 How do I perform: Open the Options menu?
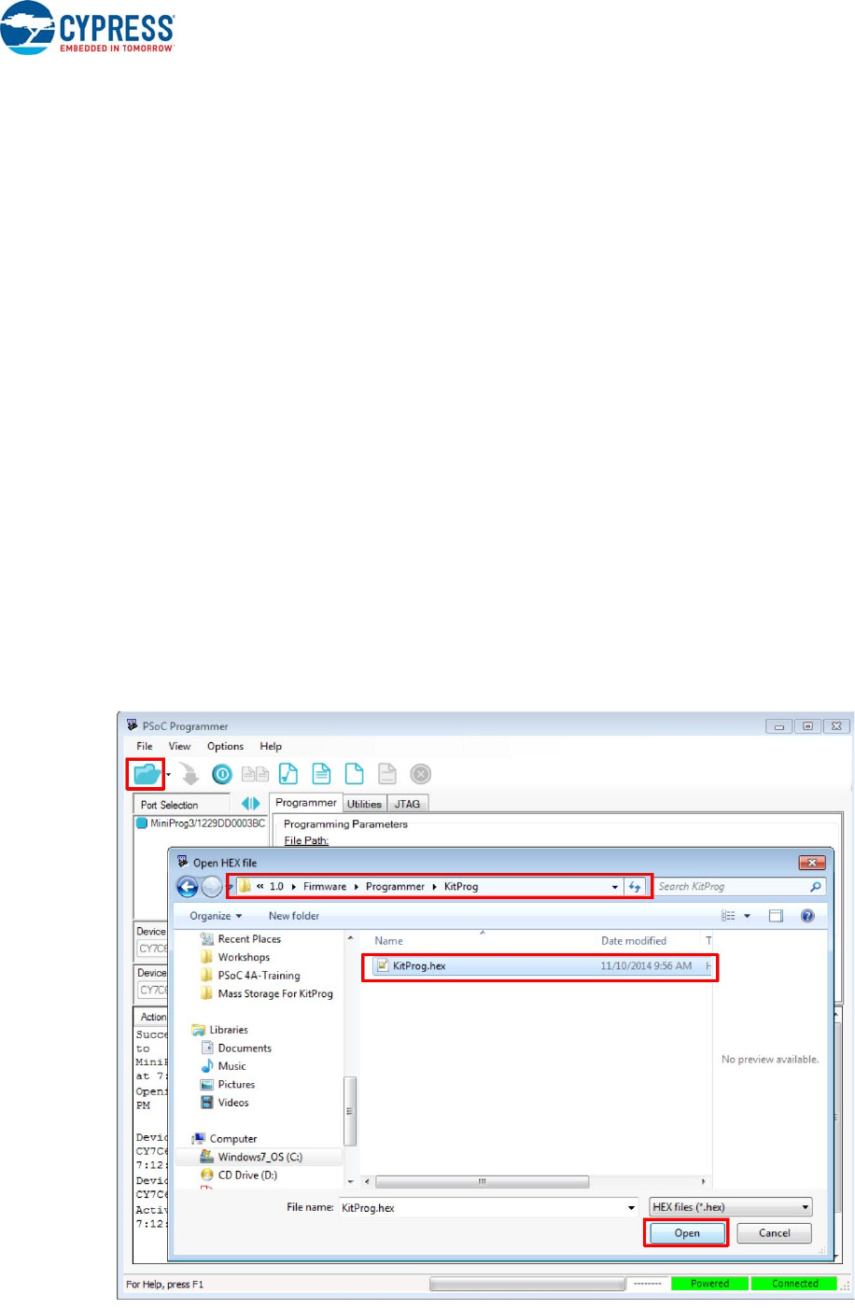click(225, 746)
